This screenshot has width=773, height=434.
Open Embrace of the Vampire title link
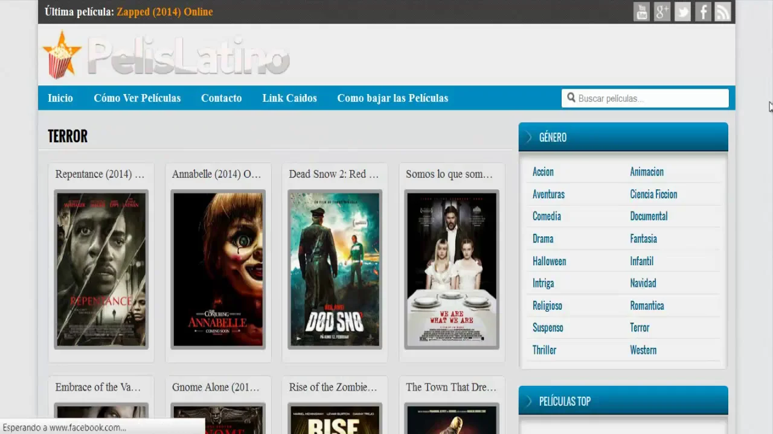pyautogui.click(x=98, y=387)
